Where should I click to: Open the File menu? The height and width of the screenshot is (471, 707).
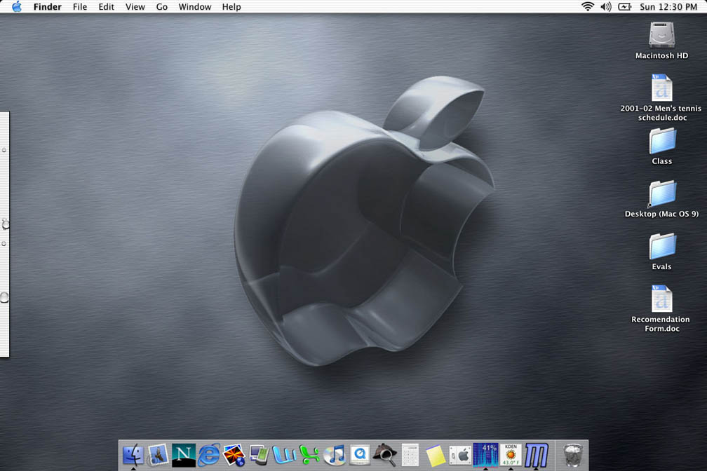click(x=80, y=7)
